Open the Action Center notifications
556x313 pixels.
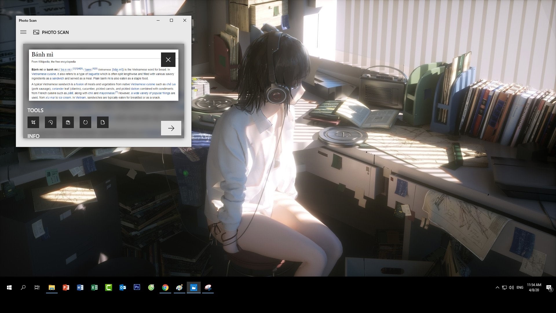549,287
